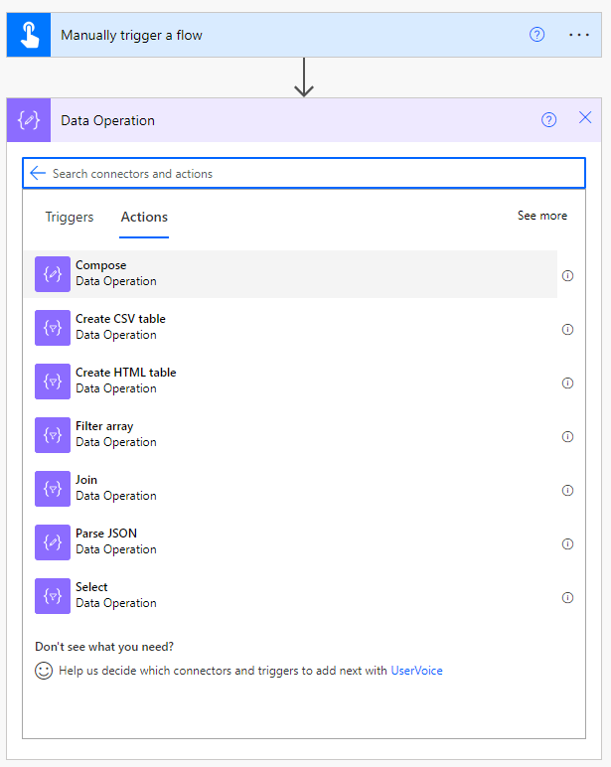Viewport: 611px width, 767px height.
Task: Show info for Create CSV table
Action: click(567, 330)
